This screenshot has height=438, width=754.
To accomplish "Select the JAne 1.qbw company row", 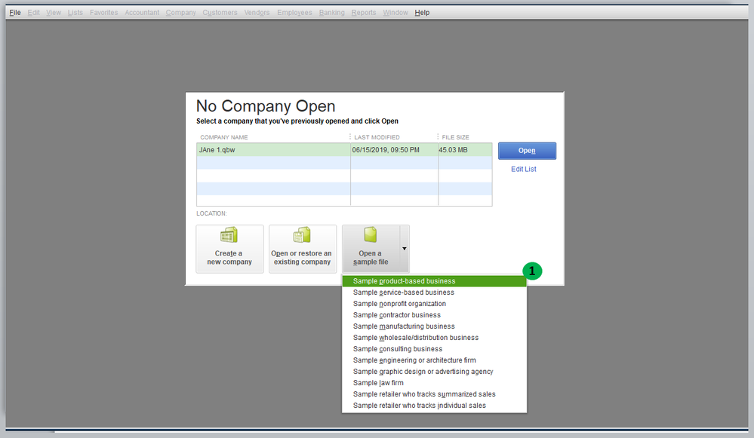I will point(344,150).
